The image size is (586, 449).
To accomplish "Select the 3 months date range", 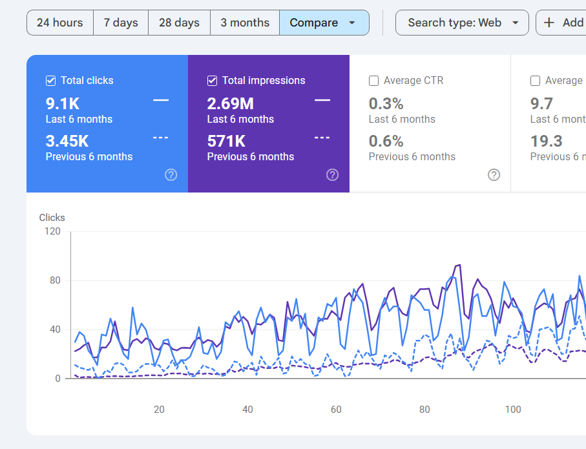I will tap(245, 23).
